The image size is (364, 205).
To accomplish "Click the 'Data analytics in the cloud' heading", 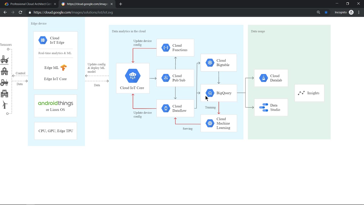I will click(x=129, y=31).
